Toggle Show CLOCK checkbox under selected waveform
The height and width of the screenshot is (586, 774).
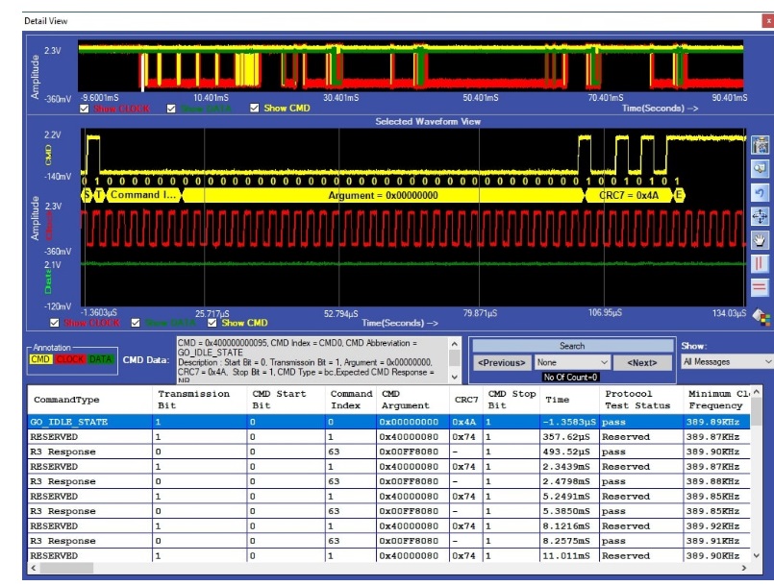tap(54, 323)
